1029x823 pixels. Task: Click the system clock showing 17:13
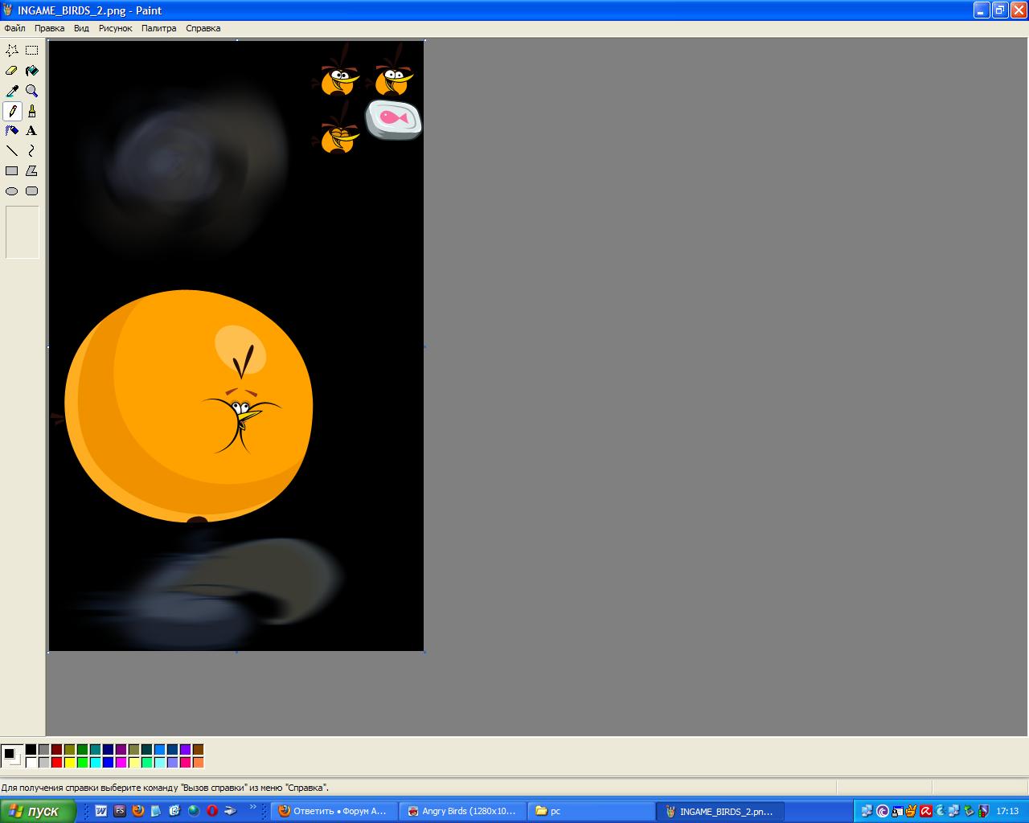1007,811
